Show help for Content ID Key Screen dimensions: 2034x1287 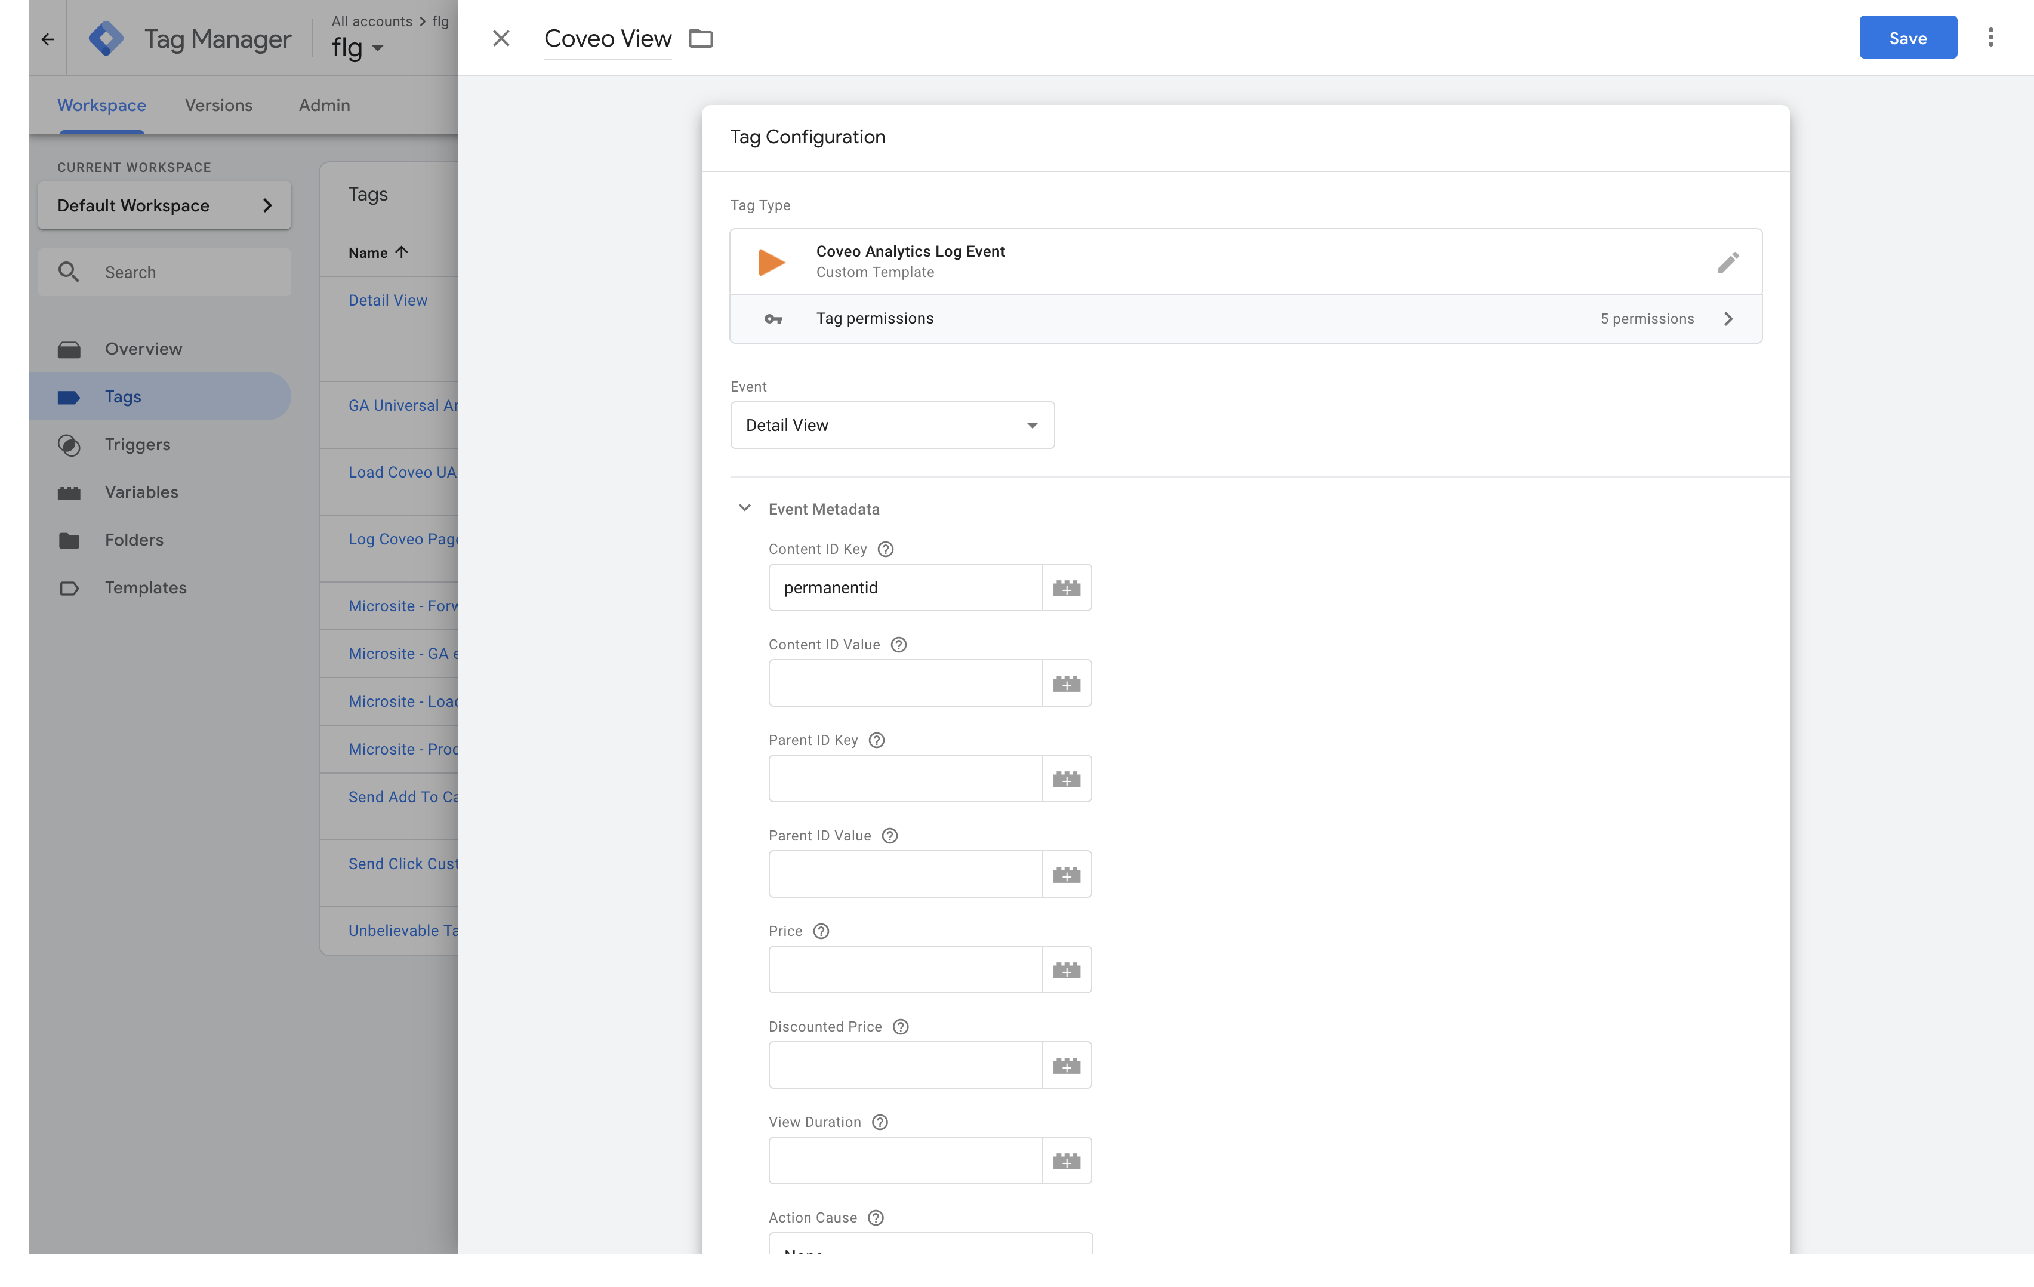(885, 549)
